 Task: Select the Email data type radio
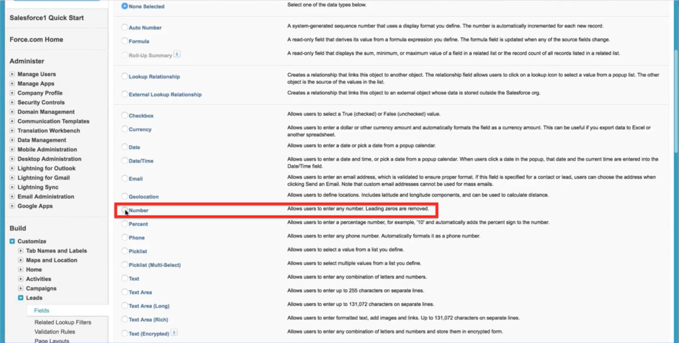[125, 179]
